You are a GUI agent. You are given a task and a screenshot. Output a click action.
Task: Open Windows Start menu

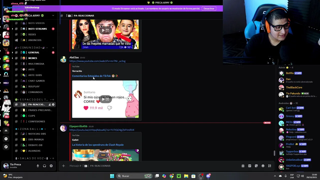pyautogui.click(x=112, y=176)
